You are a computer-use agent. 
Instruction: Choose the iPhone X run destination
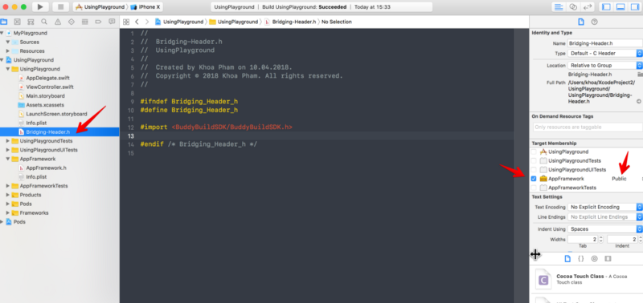(145, 7)
